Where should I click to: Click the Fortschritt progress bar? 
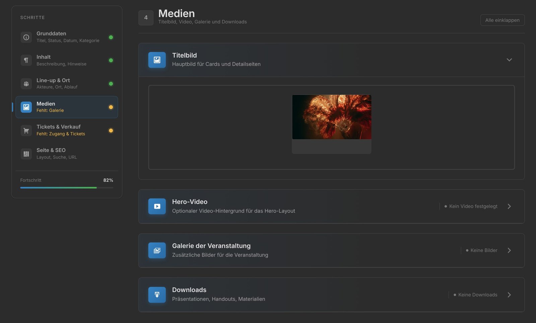coord(67,188)
